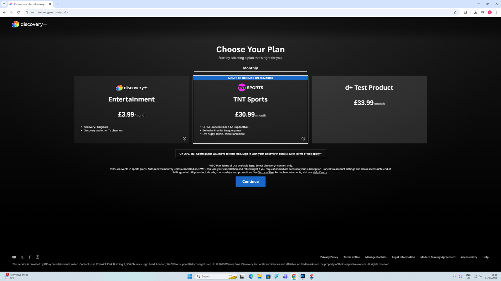Image resolution: width=501 pixels, height=281 pixels.
Task: Open info details for the Entertainment plan
Action: click(184, 138)
